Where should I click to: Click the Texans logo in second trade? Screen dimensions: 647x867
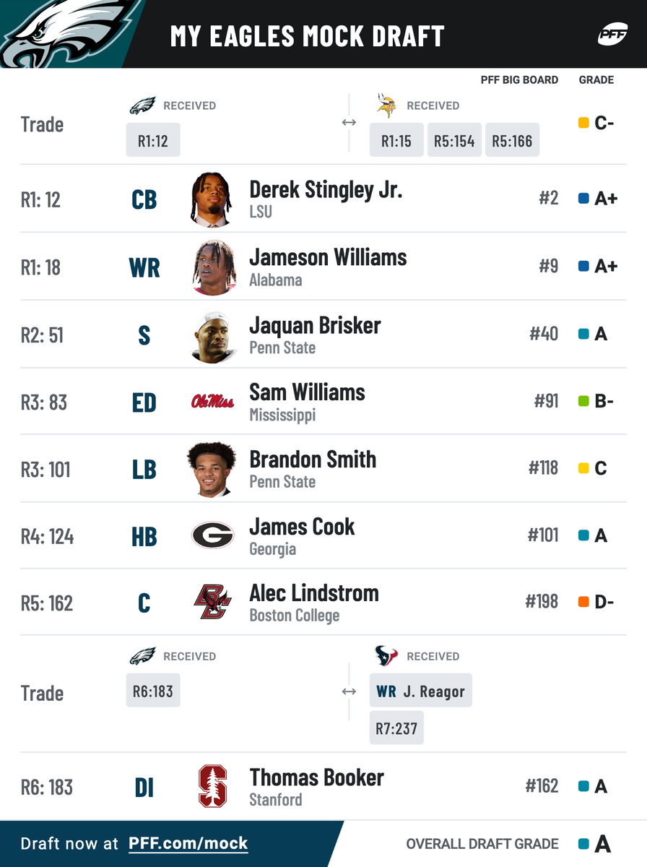pos(386,656)
